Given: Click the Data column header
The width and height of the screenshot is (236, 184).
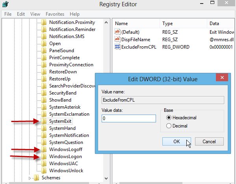Looking at the screenshot, I should pos(221,24).
